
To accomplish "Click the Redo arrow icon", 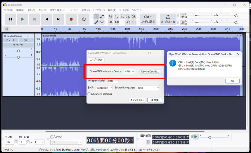I will tap(134, 22).
